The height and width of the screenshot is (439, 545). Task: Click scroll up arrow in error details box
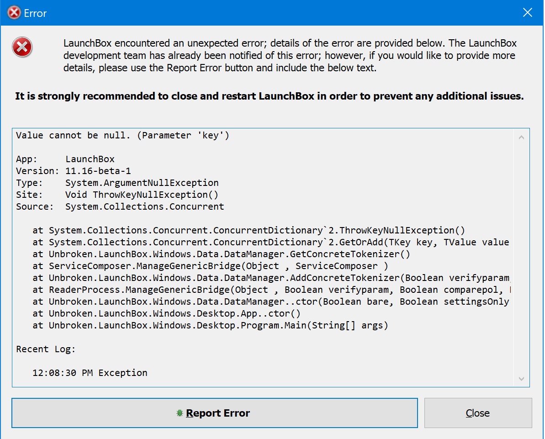(x=521, y=138)
